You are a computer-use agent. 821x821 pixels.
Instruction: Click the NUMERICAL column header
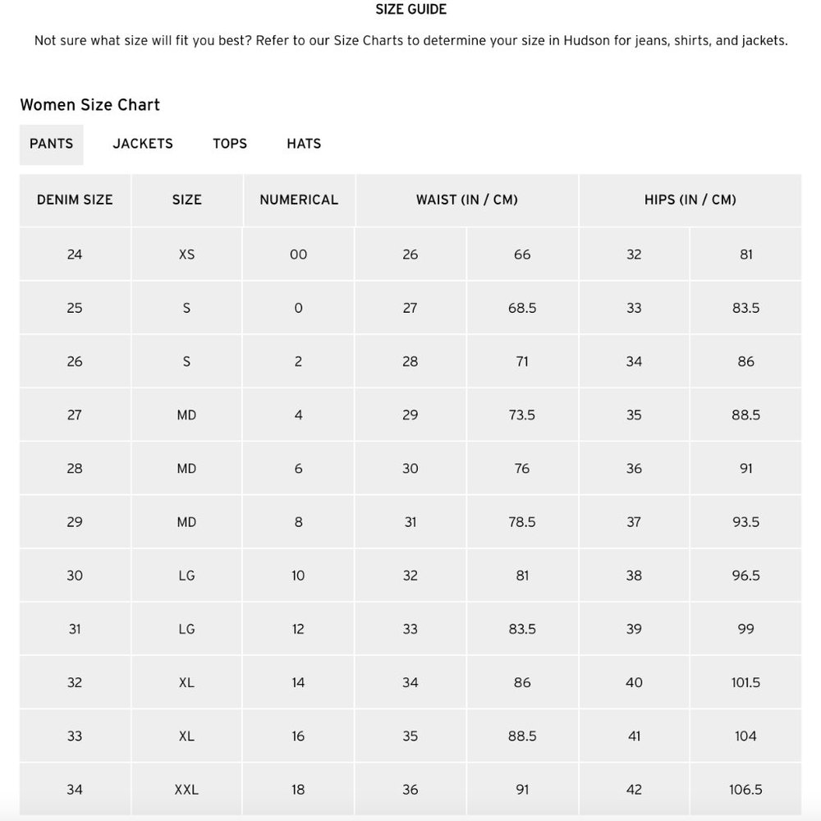[x=299, y=200]
